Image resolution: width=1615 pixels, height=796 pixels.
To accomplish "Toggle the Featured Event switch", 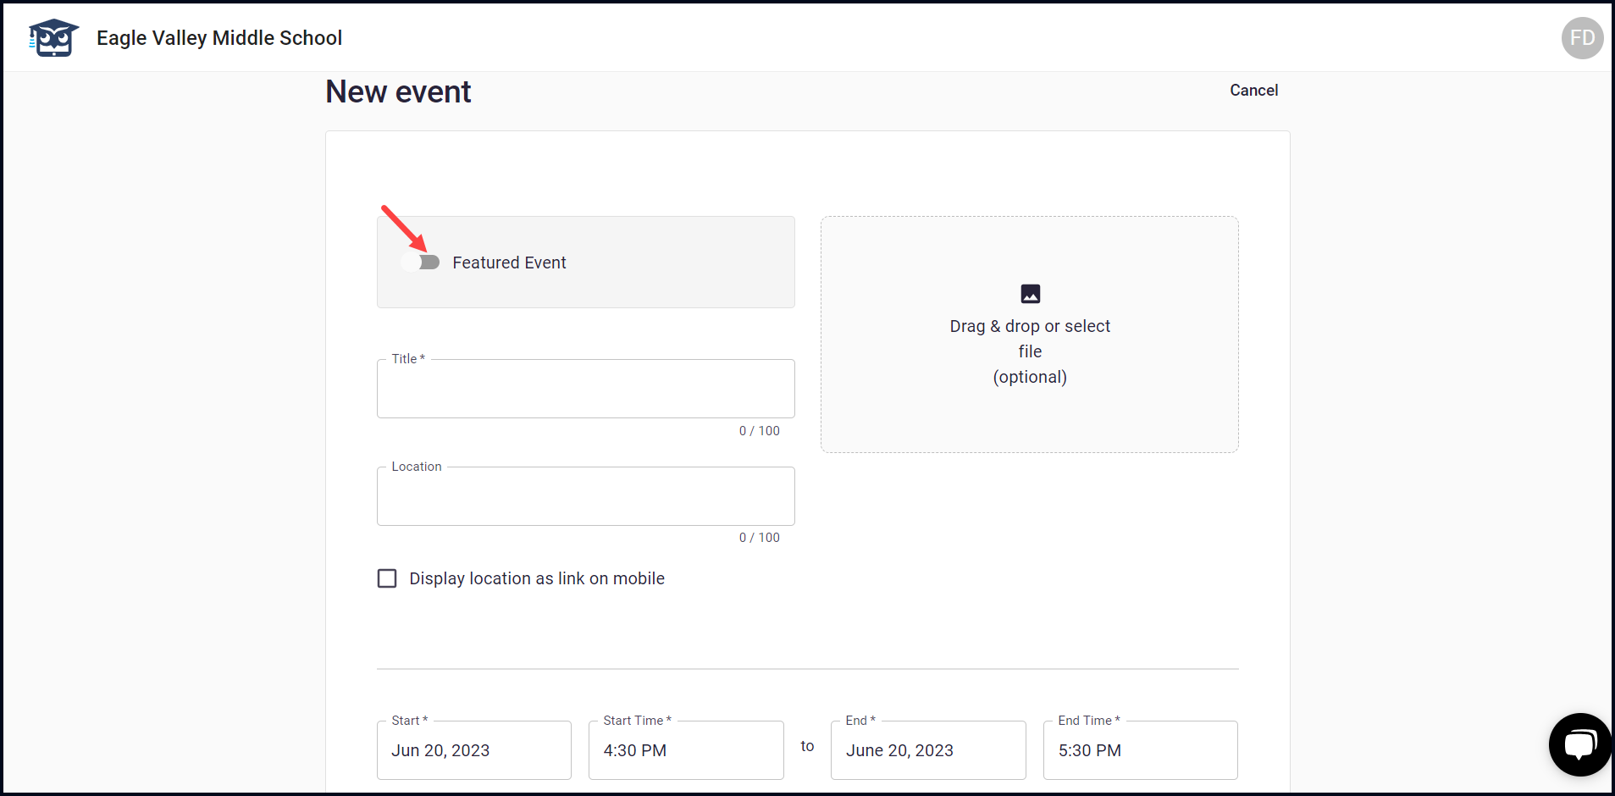I will (421, 263).
